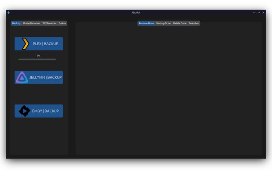Click the Jellyfin triangle logo icon

click(x=22, y=77)
